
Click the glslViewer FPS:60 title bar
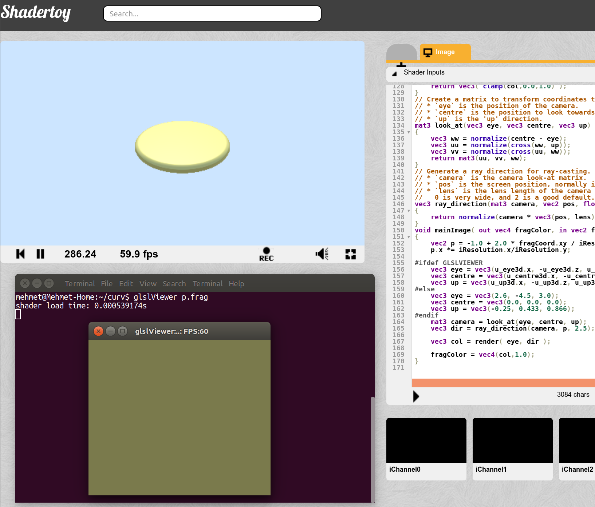180,331
